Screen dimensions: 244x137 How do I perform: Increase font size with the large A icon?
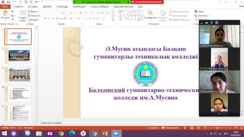click(71, 13)
